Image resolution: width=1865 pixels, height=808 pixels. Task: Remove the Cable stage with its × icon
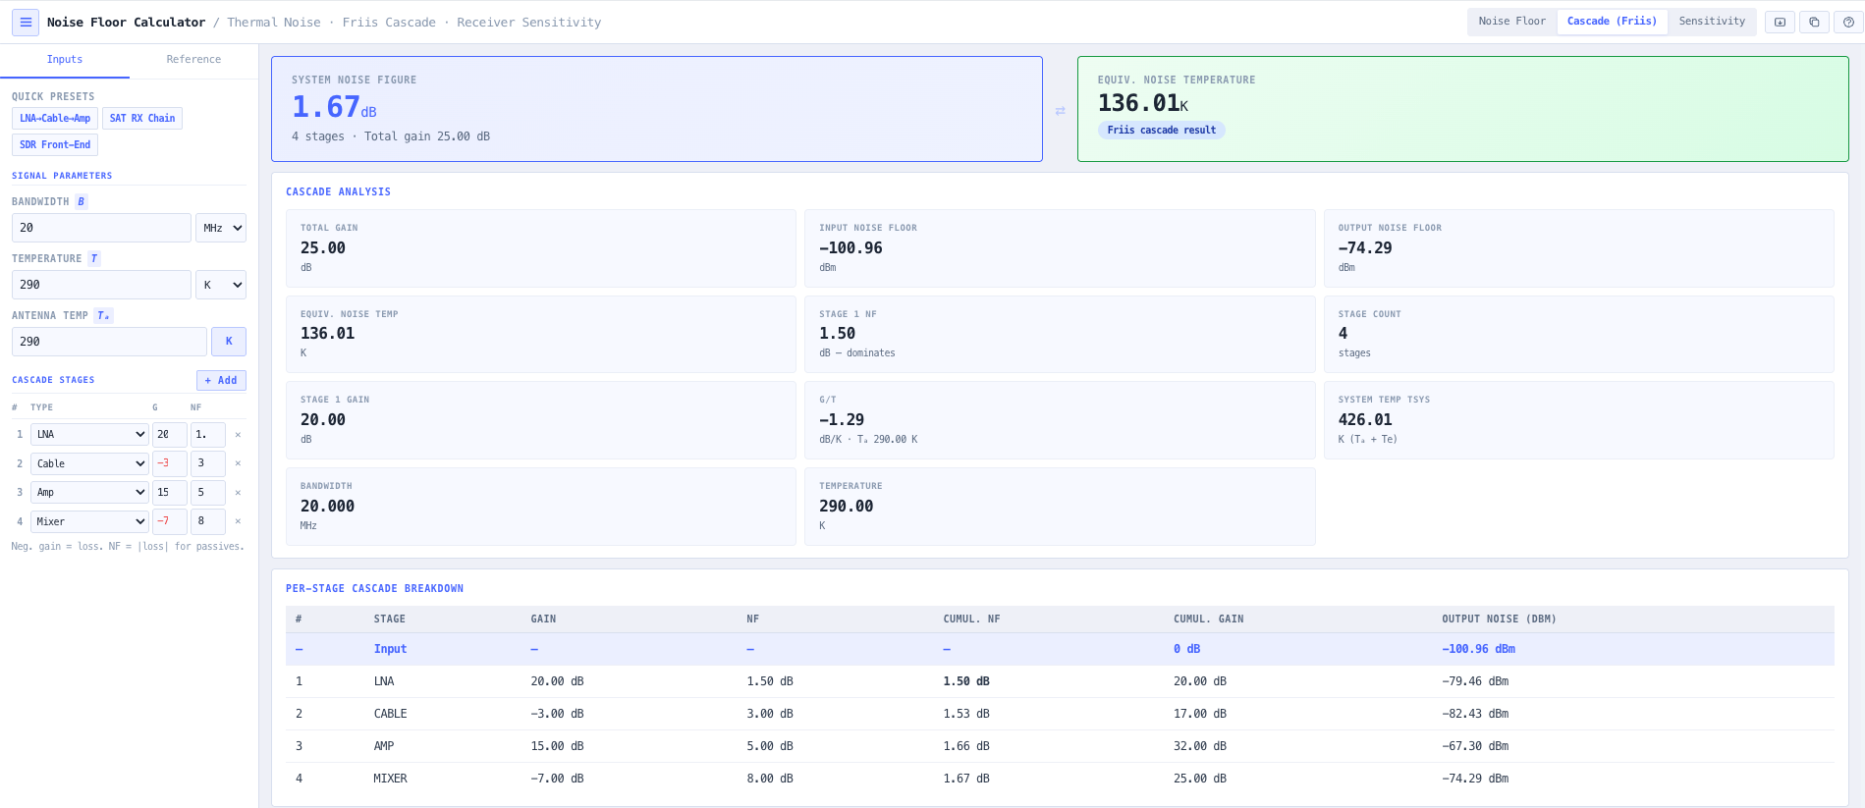coord(238,463)
